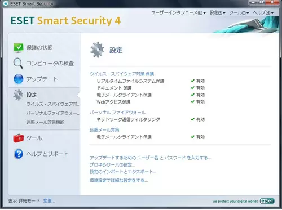Screen dimensions: 282x210
Task: Open the ヘルプ(H) menu
Action: click(263, 12)
